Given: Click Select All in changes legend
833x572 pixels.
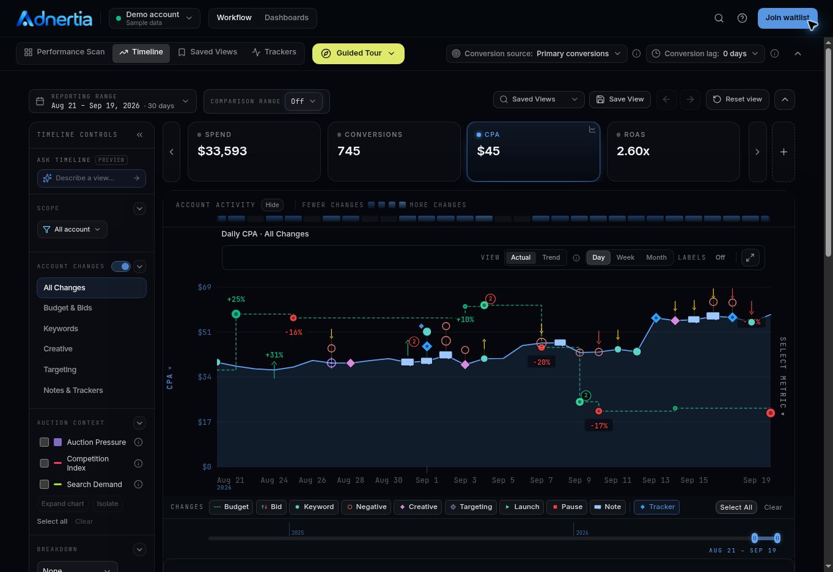Looking at the screenshot, I should [x=736, y=507].
